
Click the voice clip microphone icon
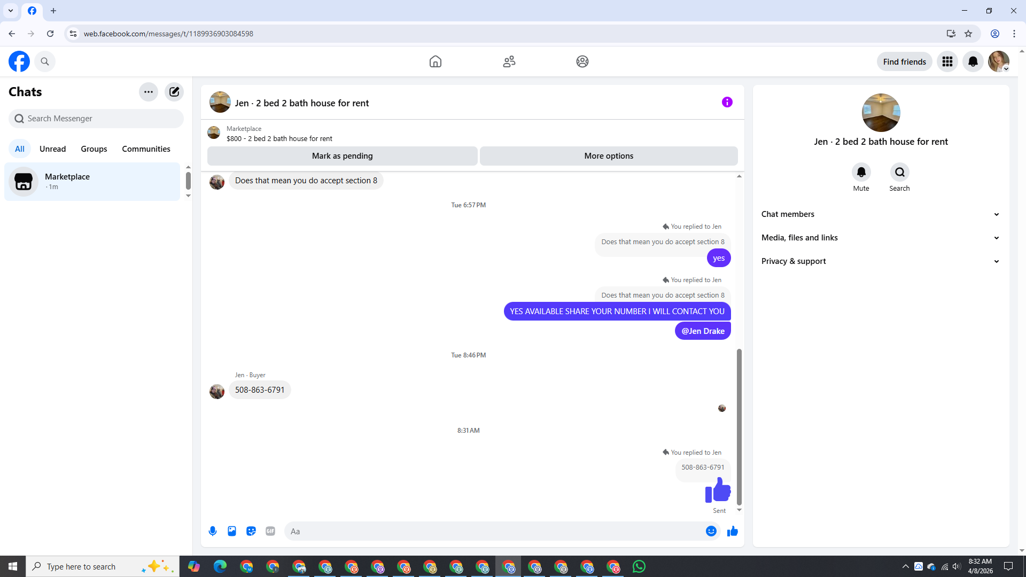click(213, 531)
